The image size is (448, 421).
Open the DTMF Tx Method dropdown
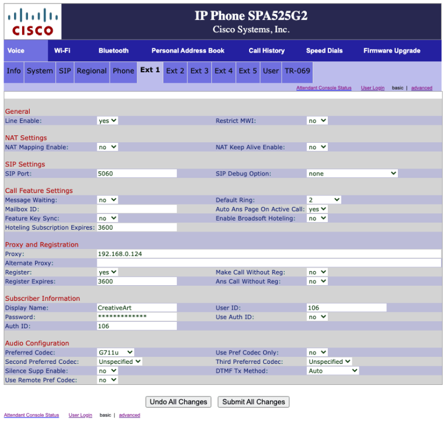(x=332, y=371)
